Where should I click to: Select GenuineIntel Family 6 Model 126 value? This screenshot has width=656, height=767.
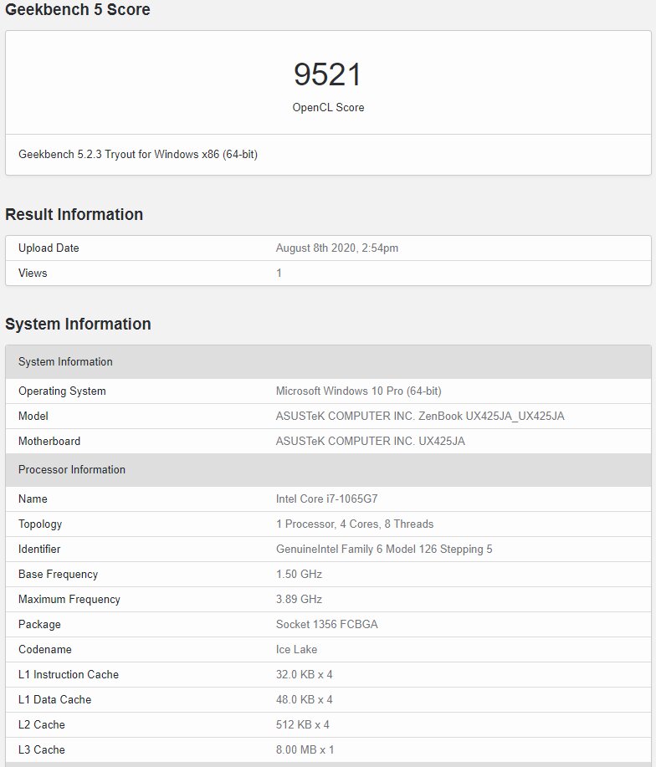click(x=384, y=550)
